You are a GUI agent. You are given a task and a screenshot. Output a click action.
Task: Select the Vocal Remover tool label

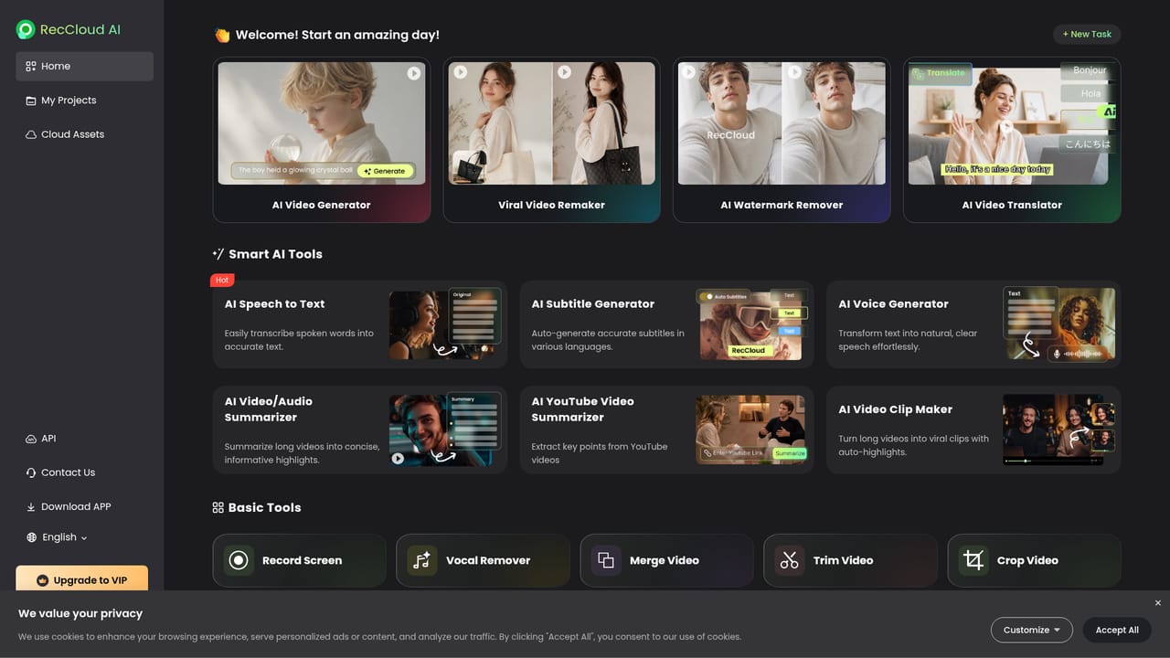point(488,560)
